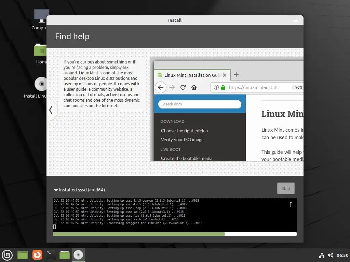This screenshot has height=262, width=350.
Task: Minimize the Install window
Action: [x=296, y=20]
